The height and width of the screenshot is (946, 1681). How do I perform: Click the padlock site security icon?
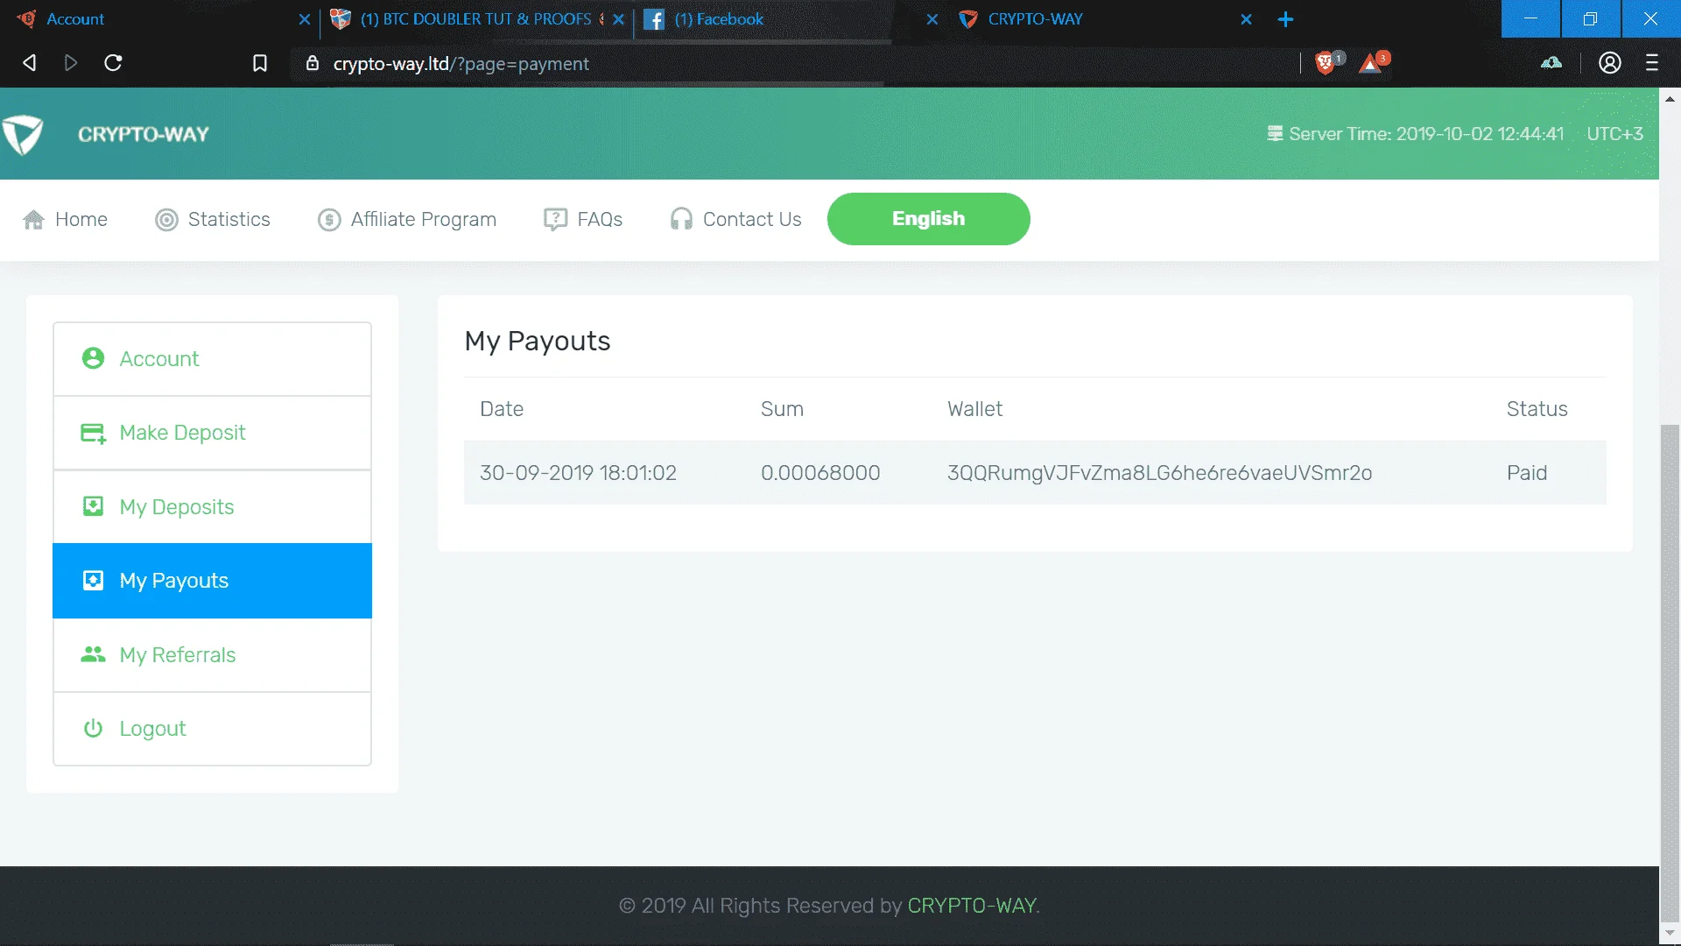(312, 63)
